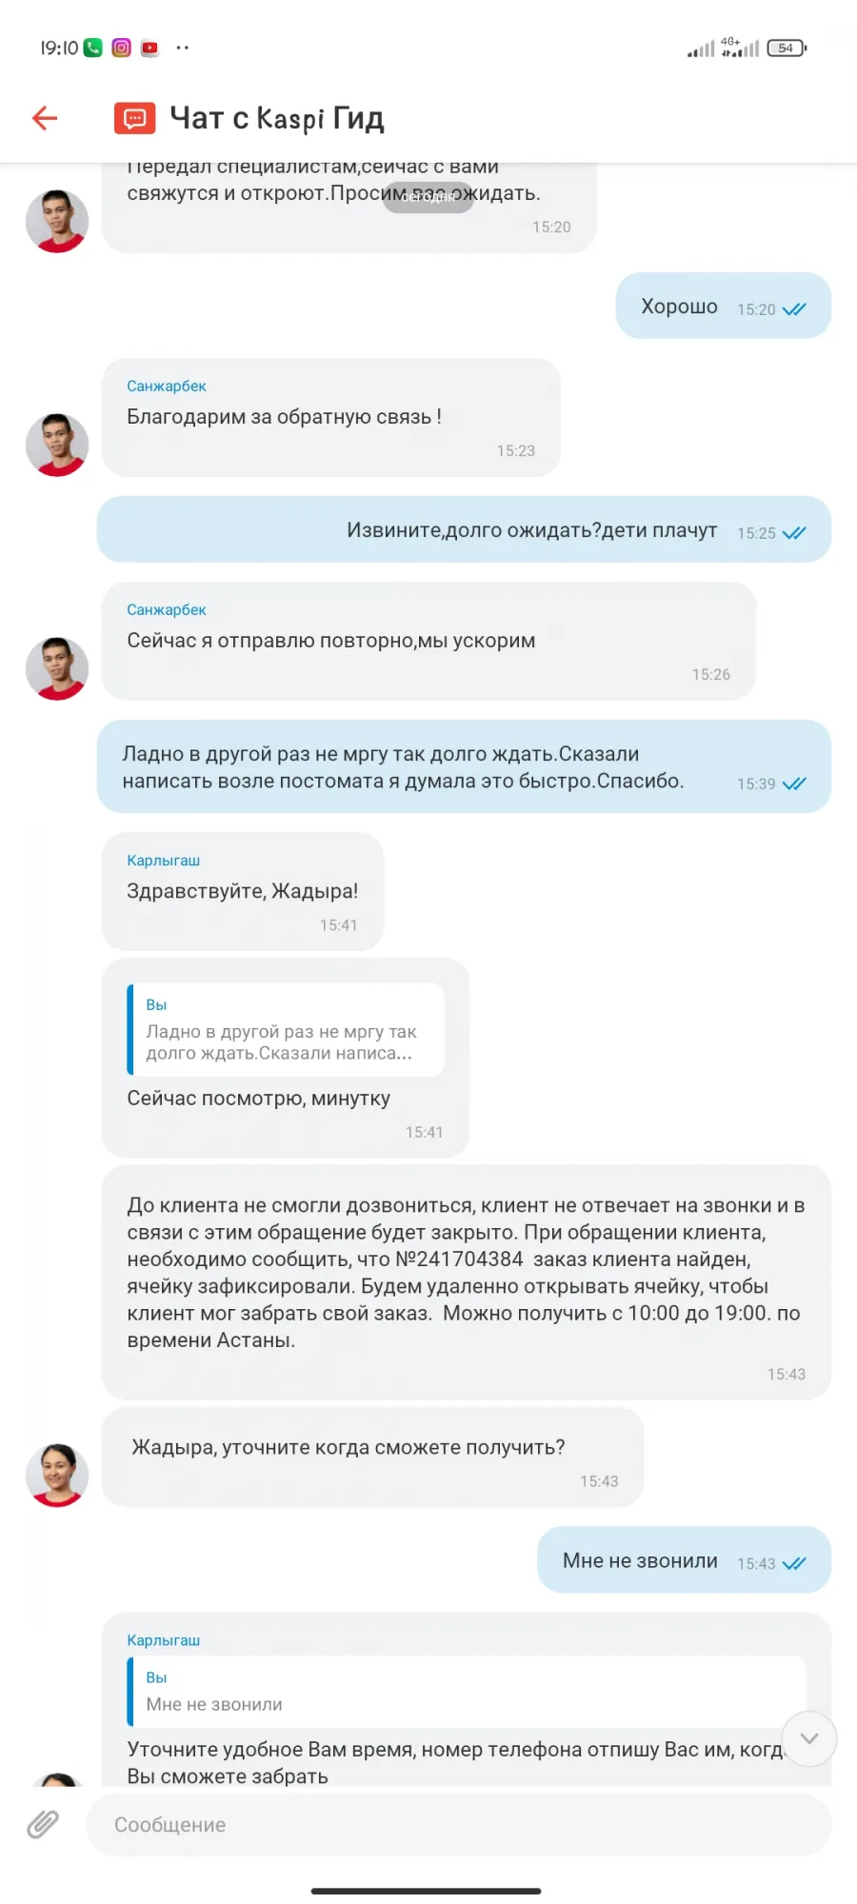The width and height of the screenshot is (857, 1904).
Task: Tap the scroll-to-bottom chevron button
Action: pos(809,1738)
